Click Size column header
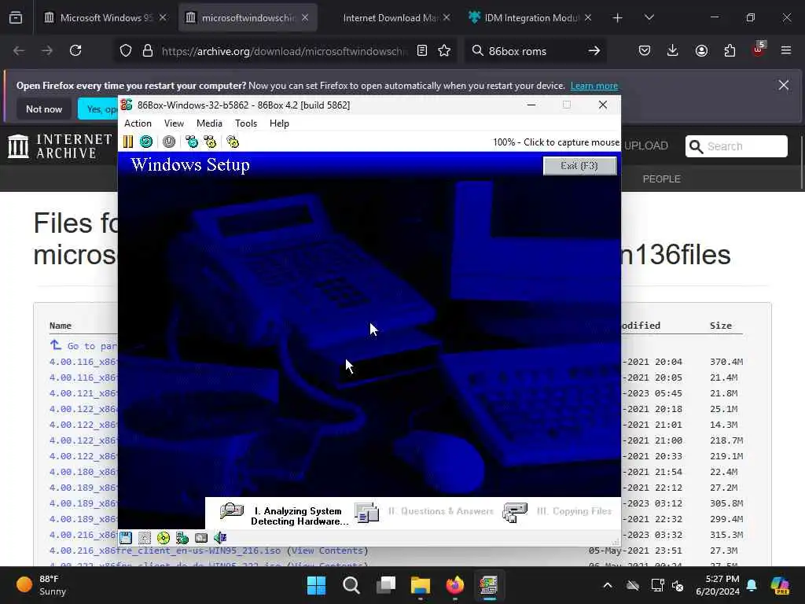The width and height of the screenshot is (805, 604). pyautogui.click(x=721, y=326)
